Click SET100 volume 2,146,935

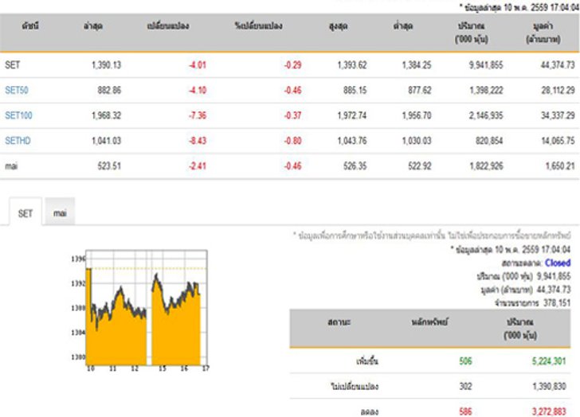[486, 115]
